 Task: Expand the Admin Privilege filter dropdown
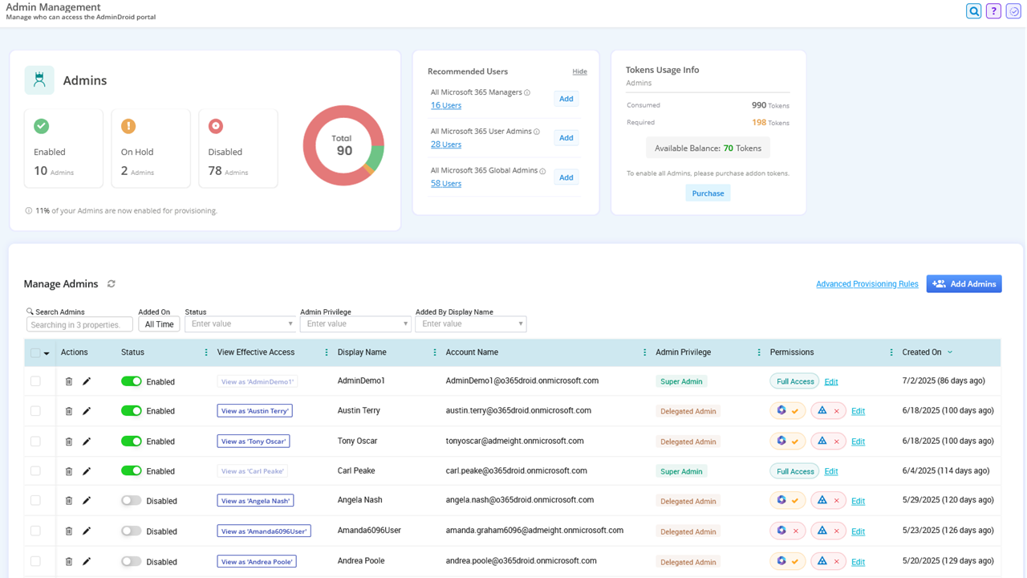[x=355, y=324]
